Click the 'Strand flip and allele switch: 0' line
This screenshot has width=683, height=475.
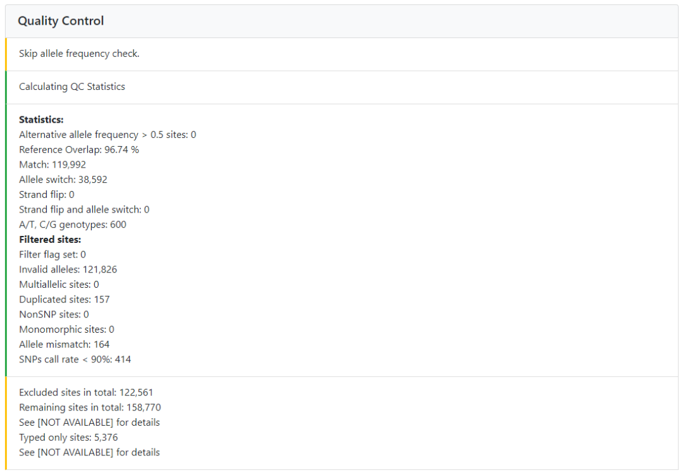coord(84,209)
